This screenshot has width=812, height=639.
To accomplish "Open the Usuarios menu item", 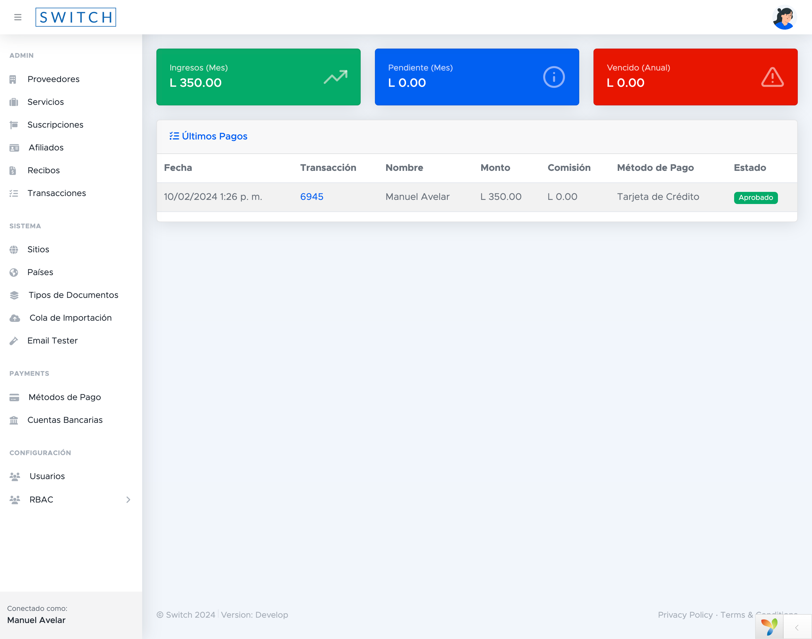I will (x=47, y=476).
